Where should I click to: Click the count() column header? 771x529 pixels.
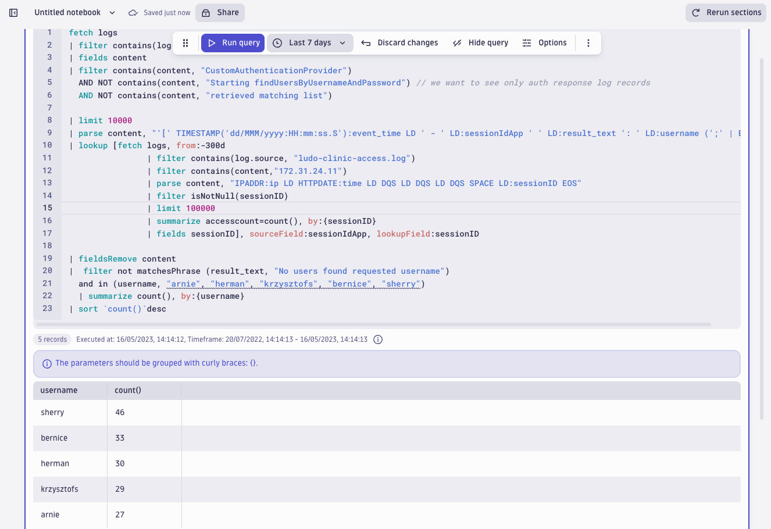[128, 391]
